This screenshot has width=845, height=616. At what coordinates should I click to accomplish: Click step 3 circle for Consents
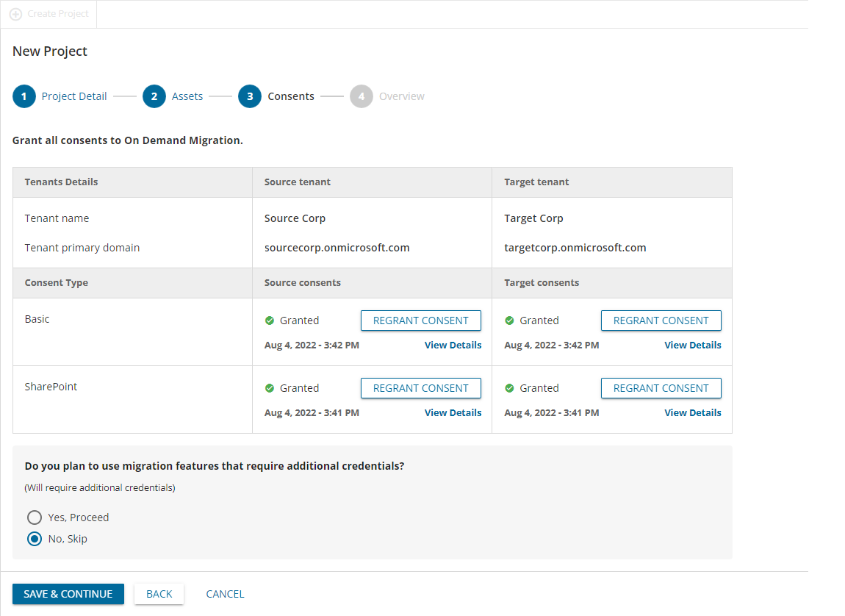click(x=250, y=96)
